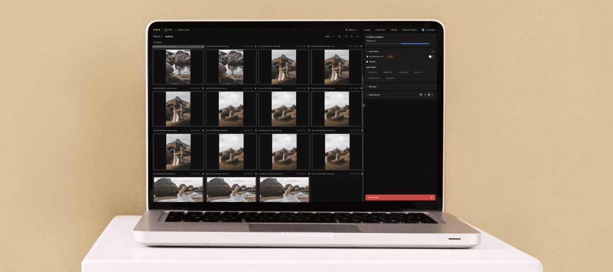Click the refresh icon in Duplicates row
The height and width of the screenshot is (272, 613).
[x=425, y=95]
